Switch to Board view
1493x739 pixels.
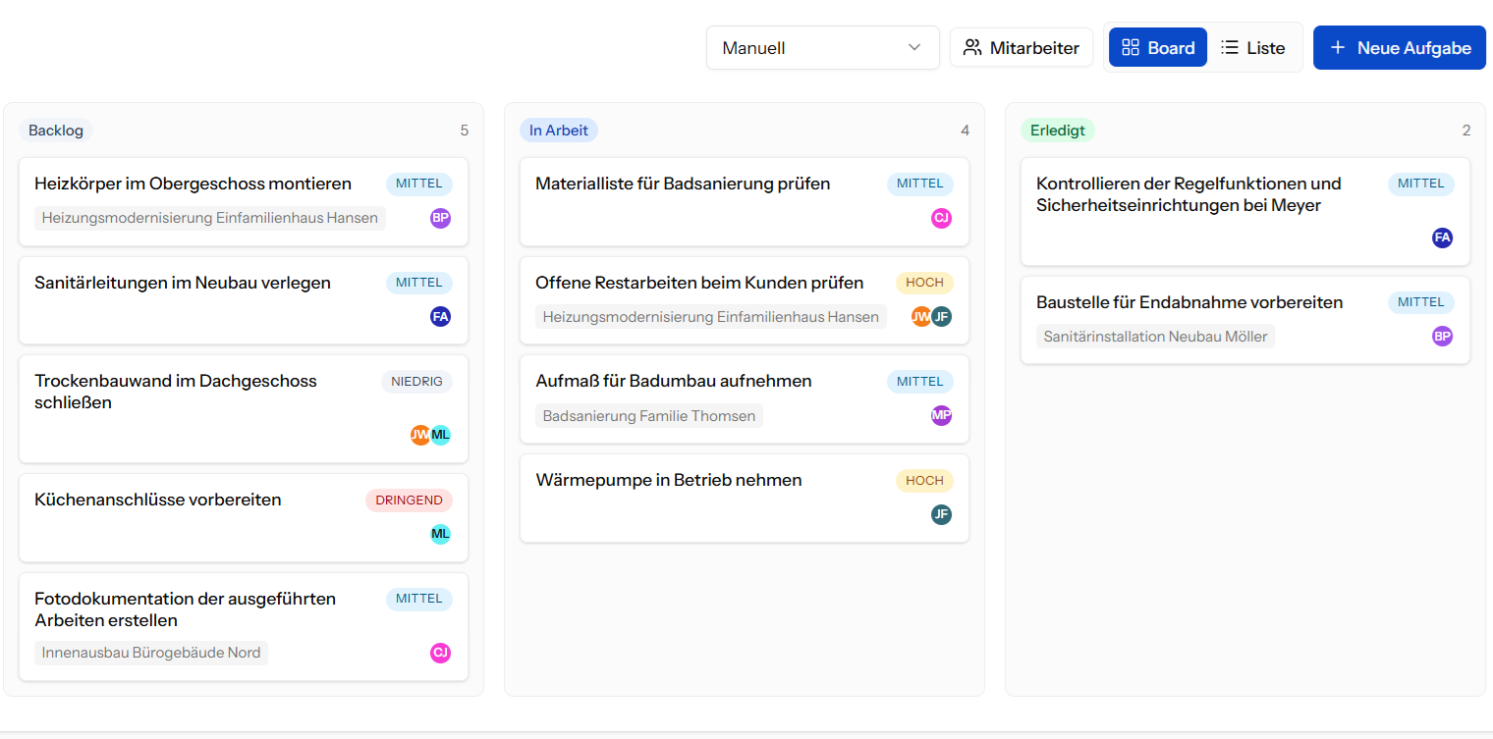point(1158,47)
